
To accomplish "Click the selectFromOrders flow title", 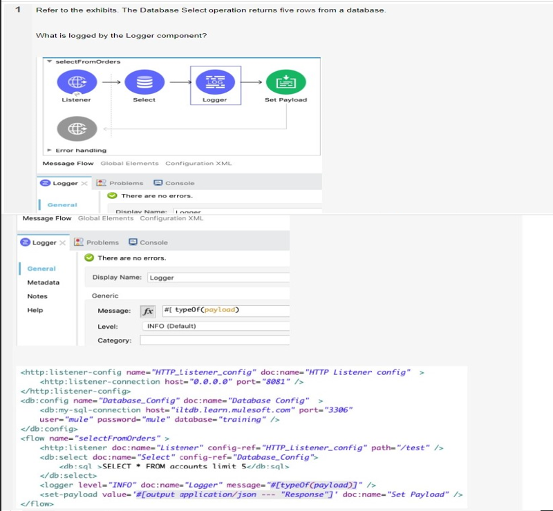I will pyautogui.click(x=88, y=61).
